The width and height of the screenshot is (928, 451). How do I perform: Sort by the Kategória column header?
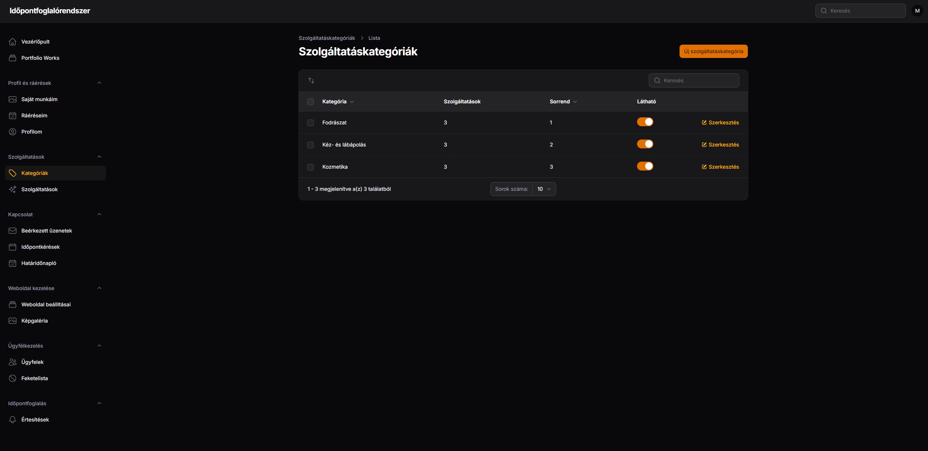(x=338, y=101)
